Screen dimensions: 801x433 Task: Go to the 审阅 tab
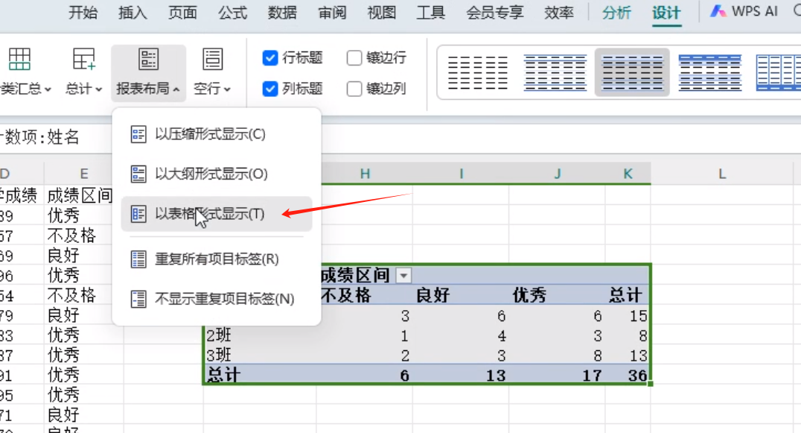tap(333, 12)
